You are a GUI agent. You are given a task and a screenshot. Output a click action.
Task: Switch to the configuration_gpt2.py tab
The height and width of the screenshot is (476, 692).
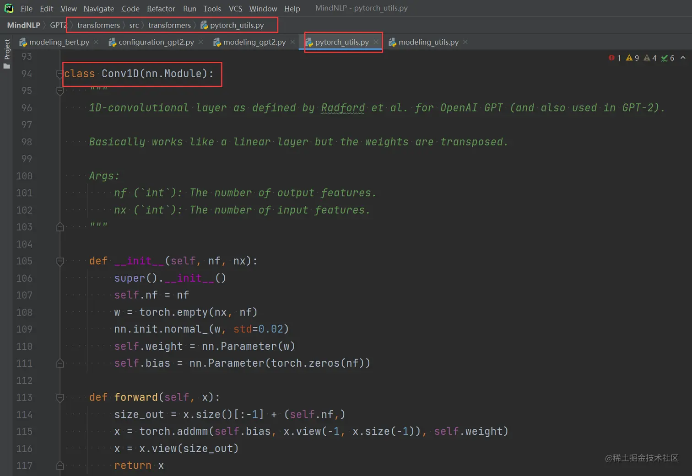tap(156, 42)
